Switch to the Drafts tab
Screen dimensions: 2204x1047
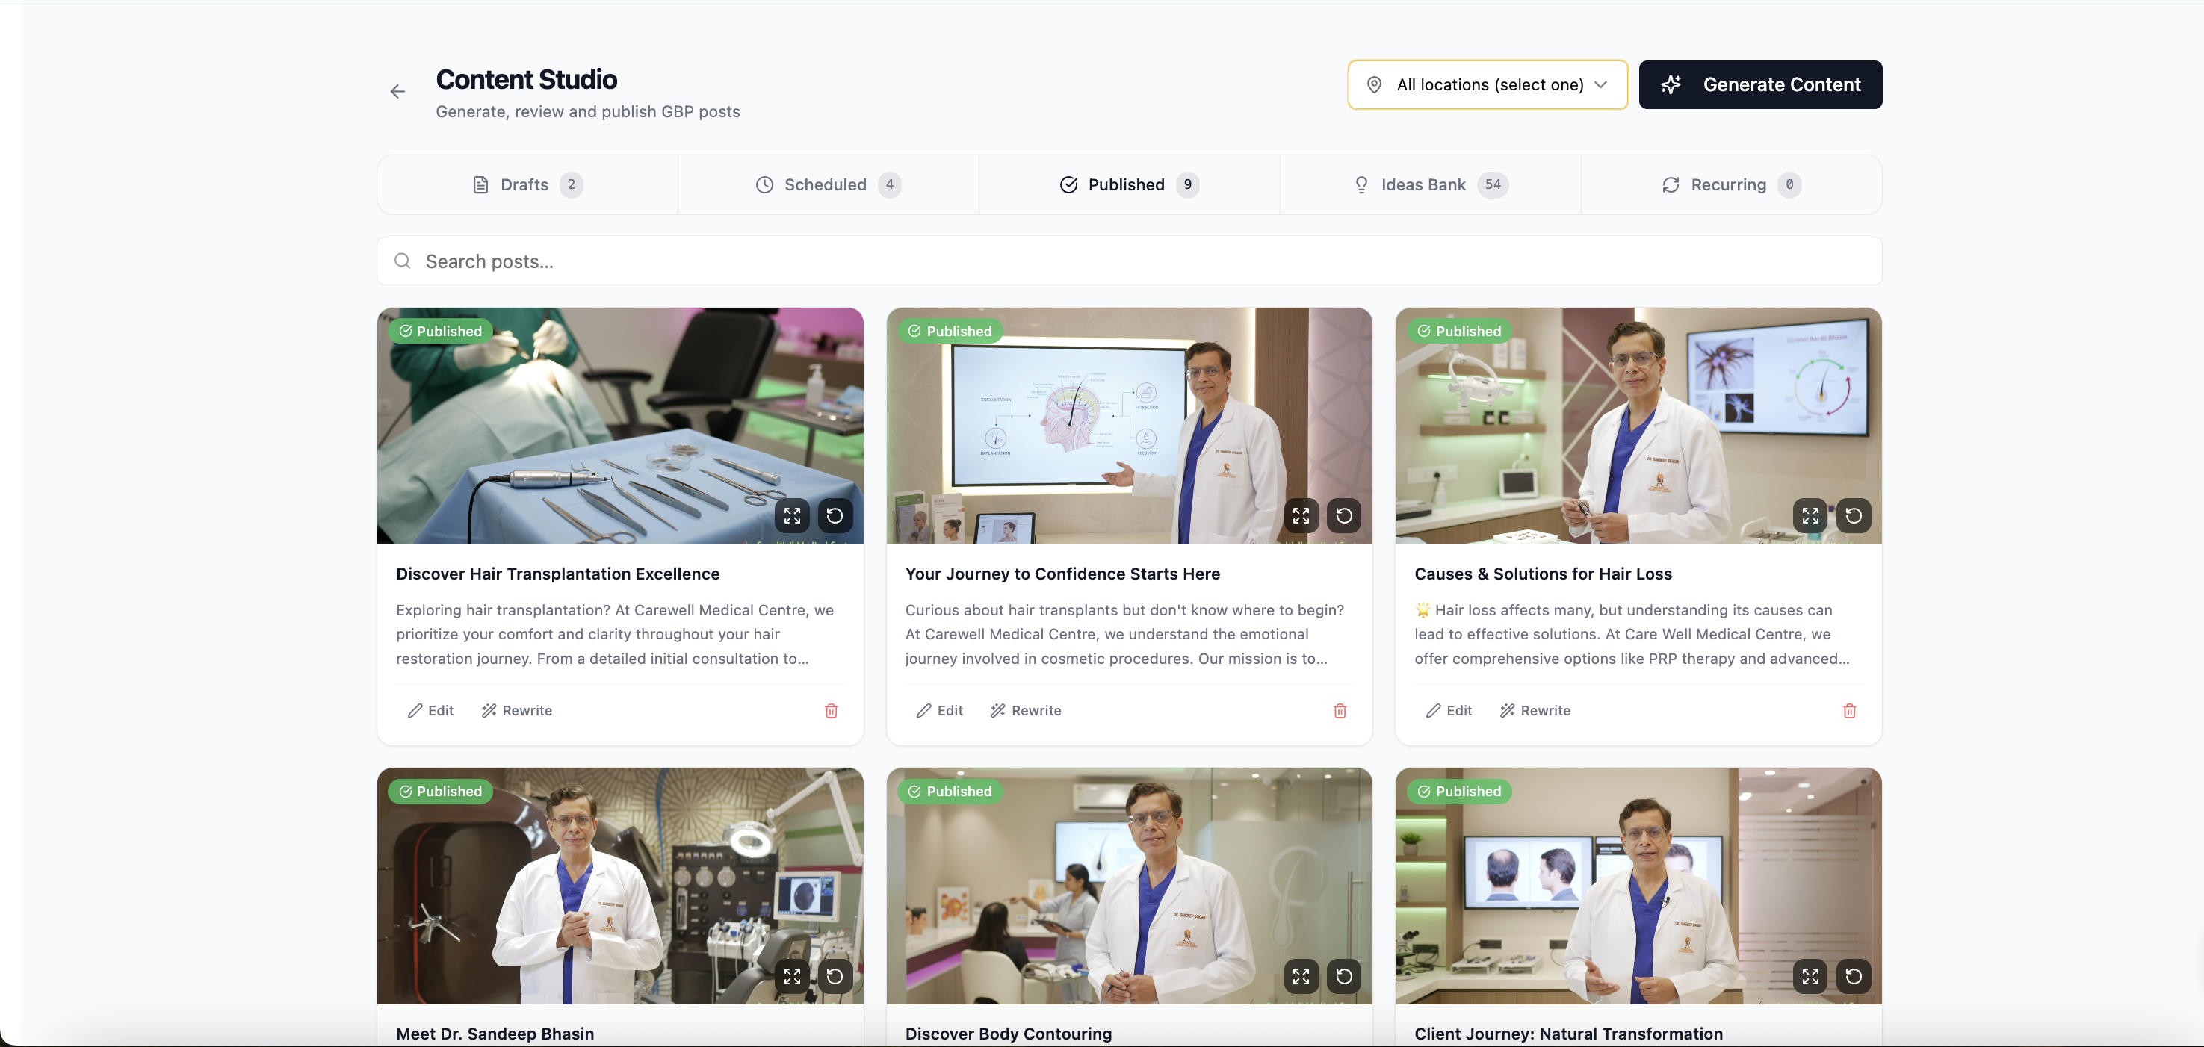524,184
